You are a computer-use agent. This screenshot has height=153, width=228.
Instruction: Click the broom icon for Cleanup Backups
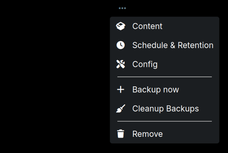(x=121, y=108)
